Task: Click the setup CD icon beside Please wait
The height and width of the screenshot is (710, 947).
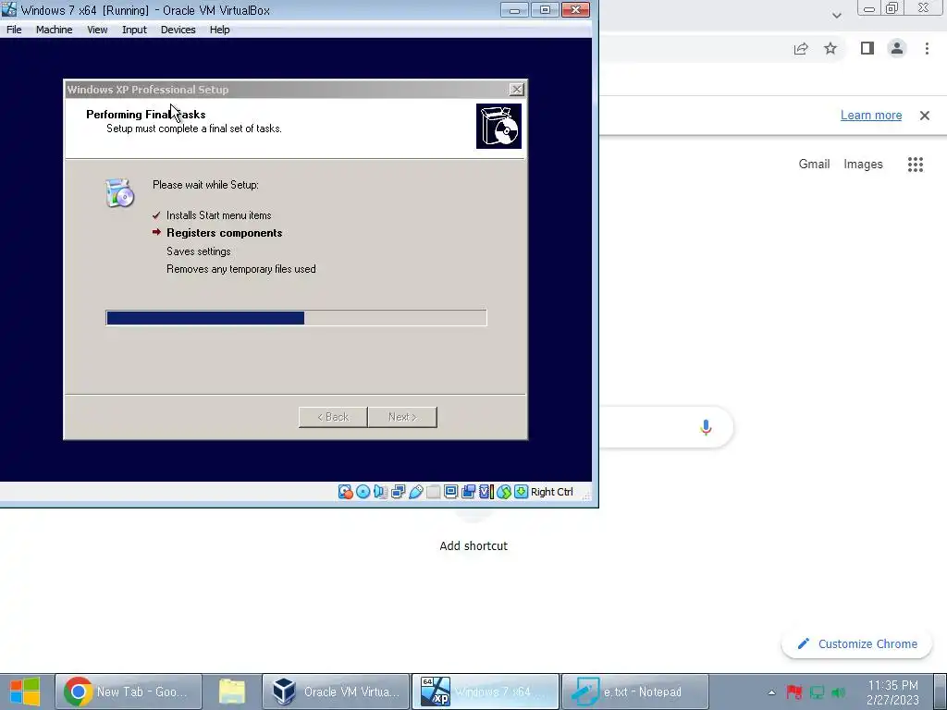Action: pos(119,193)
